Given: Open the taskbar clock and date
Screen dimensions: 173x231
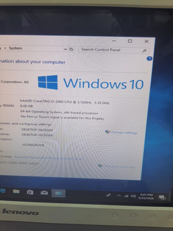Looking at the screenshot, I should (x=146, y=197).
